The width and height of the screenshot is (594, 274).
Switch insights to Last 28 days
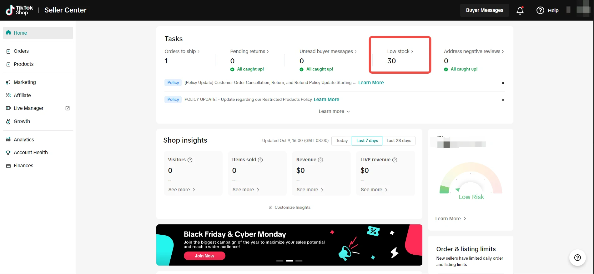399,141
